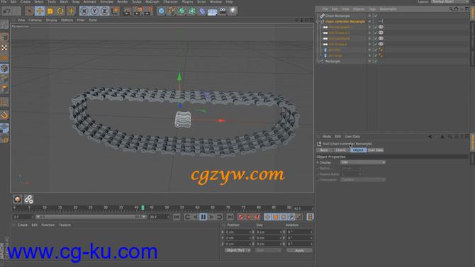Click the end frame field stepper
The width and height of the screenshot is (475, 267).
(x=168, y=217)
